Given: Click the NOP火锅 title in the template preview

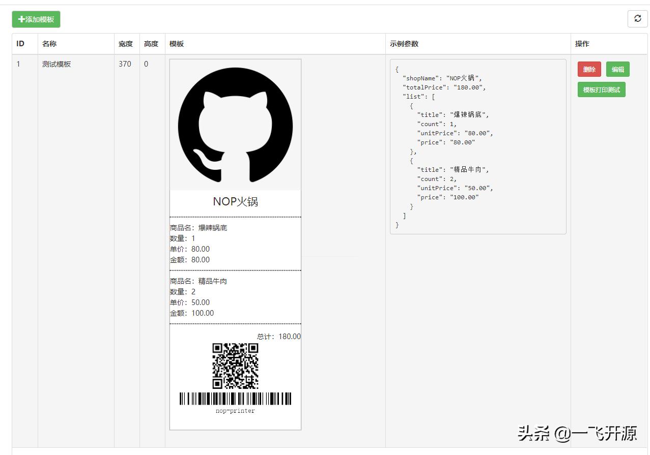Looking at the screenshot, I should (x=235, y=202).
